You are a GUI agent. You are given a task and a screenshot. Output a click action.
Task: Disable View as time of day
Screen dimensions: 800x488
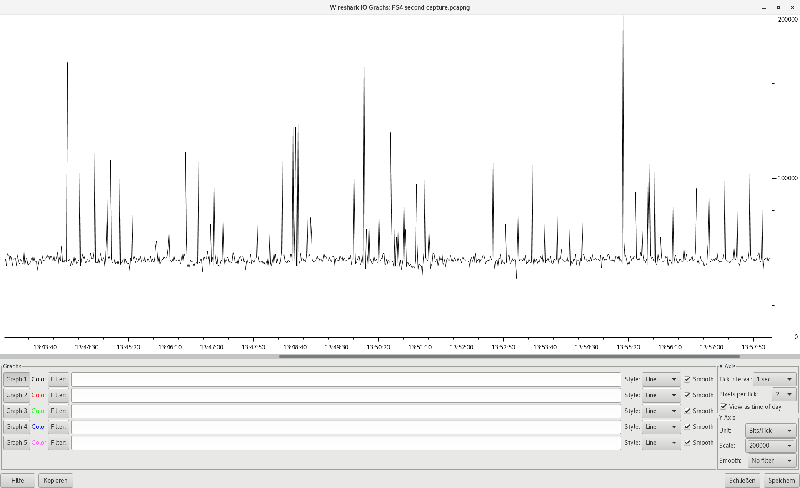click(724, 407)
